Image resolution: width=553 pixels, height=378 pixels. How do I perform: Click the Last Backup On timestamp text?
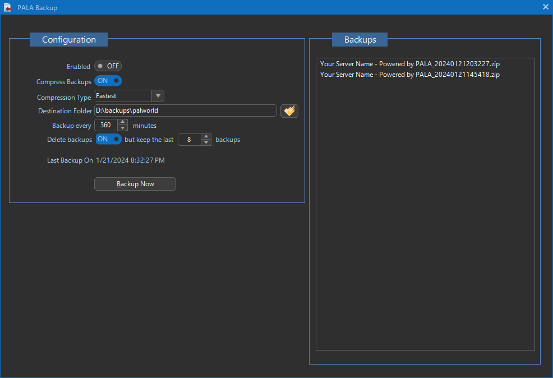(130, 160)
